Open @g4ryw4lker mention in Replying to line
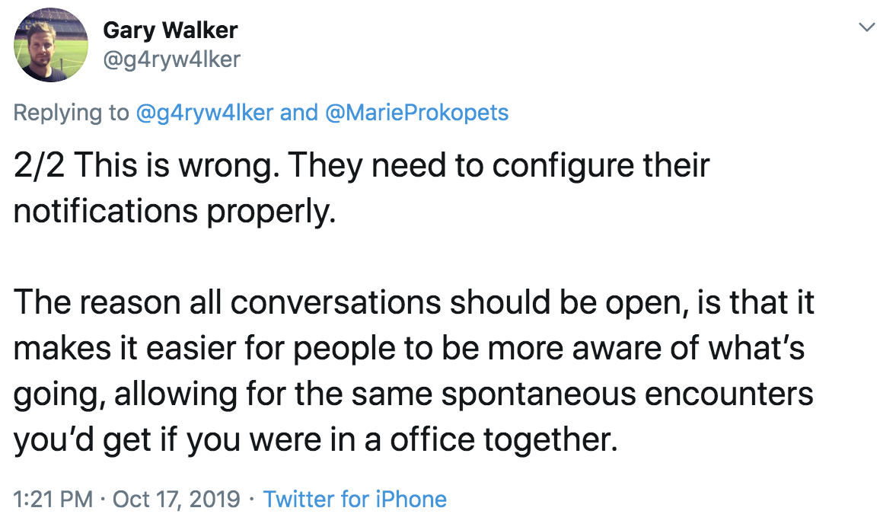 pyautogui.click(x=205, y=113)
